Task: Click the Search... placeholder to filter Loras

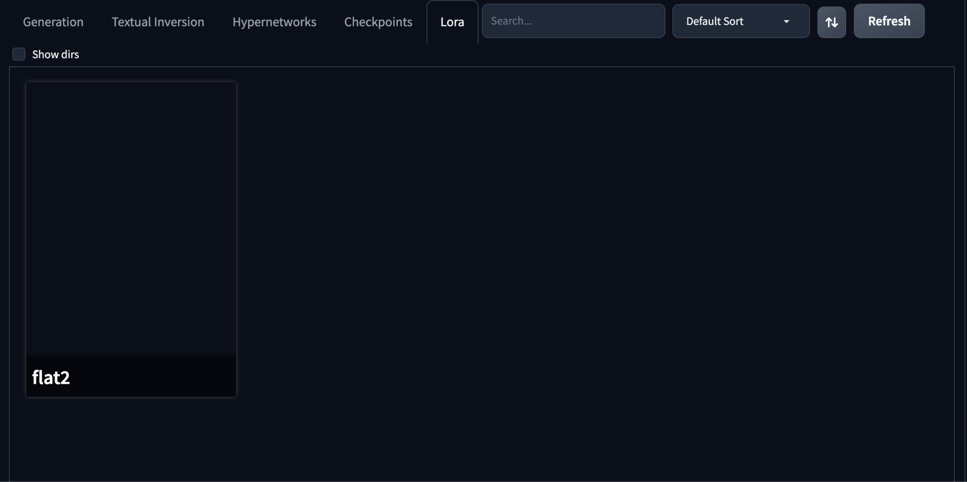Action: pyautogui.click(x=512, y=21)
